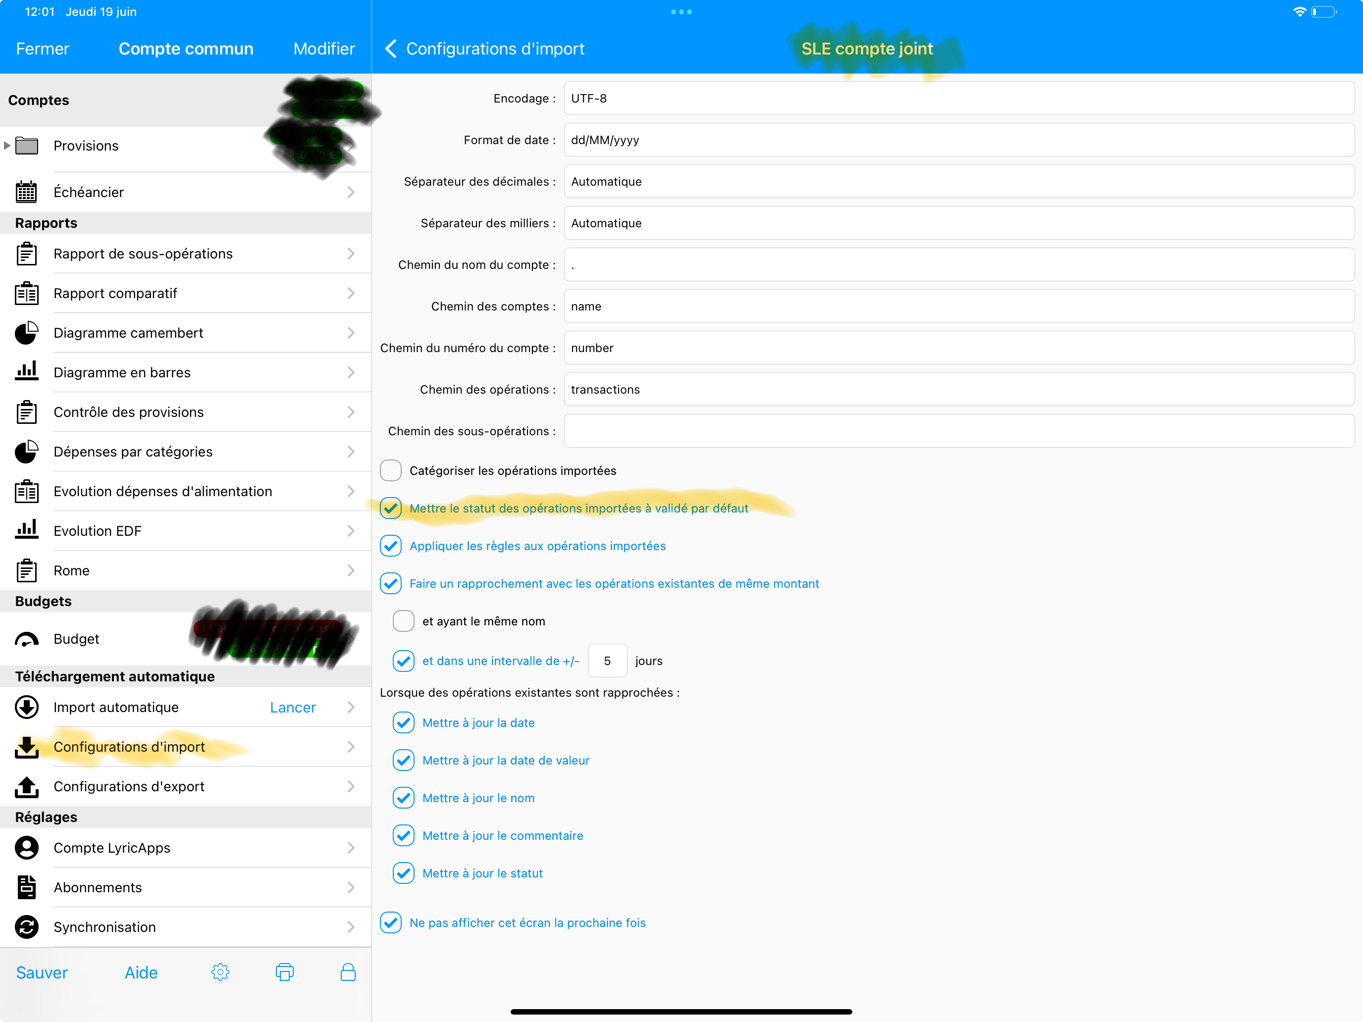Click the Rapport de sous-opérations clipboard icon
Viewport: 1363px width, 1022px height.
pyautogui.click(x=26, y=254)
